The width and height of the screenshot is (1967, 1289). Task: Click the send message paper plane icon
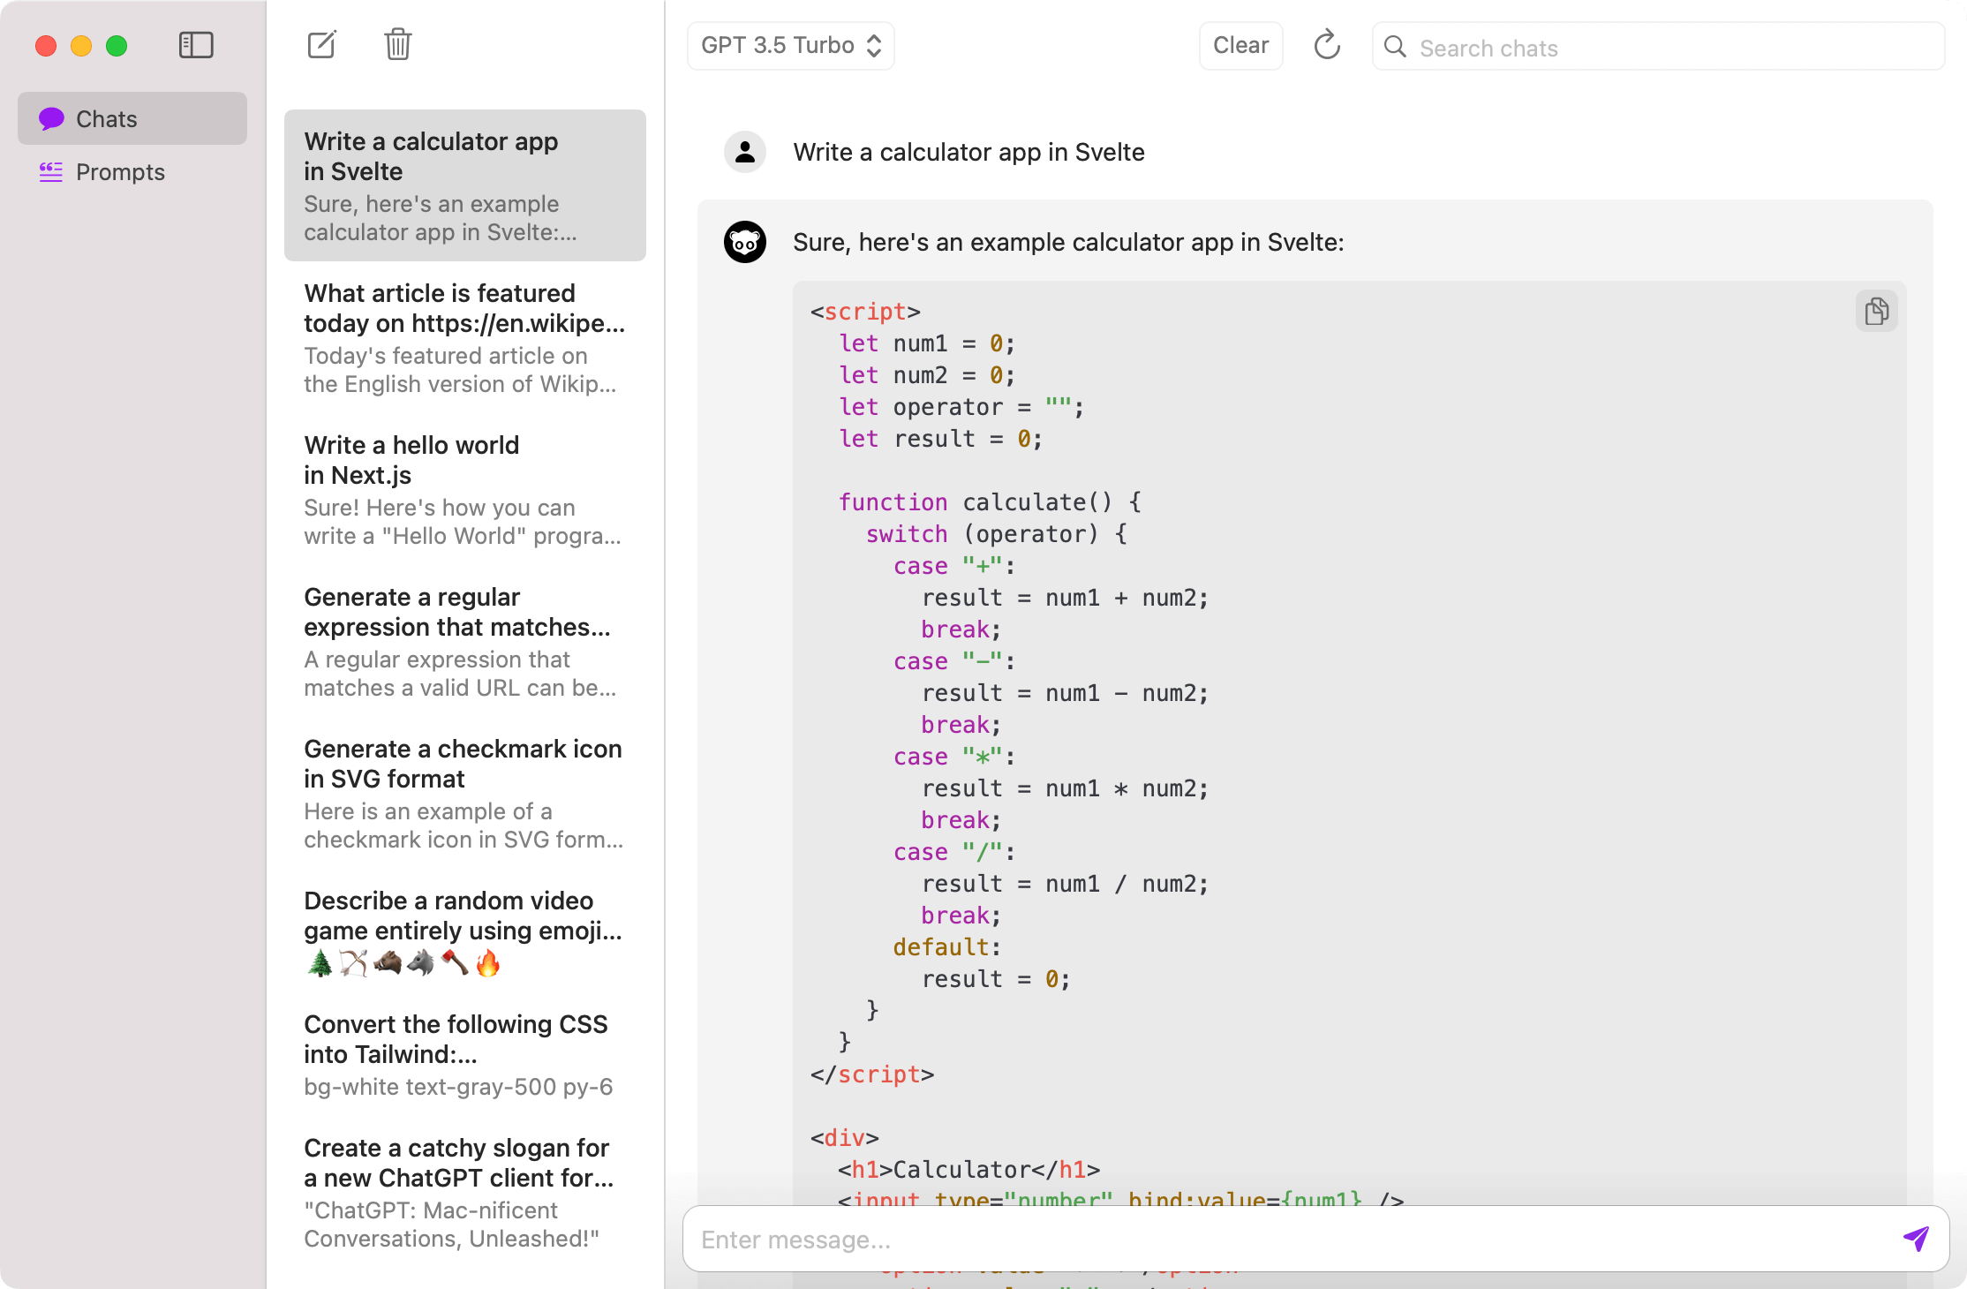click(x=1915, y=1239)
